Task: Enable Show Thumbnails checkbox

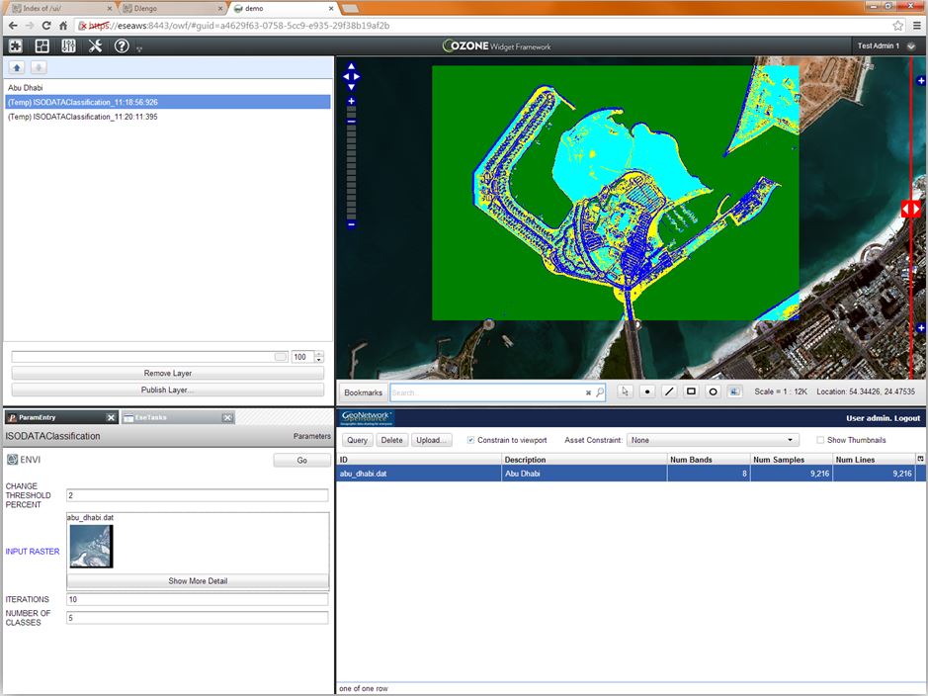Action: pyautogui.click(x=820, y=440)
